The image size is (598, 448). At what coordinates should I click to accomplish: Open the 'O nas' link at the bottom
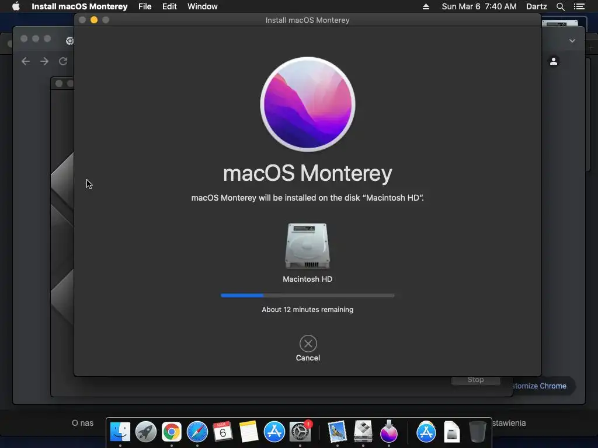pyautogui.click(x=82, y=423)
